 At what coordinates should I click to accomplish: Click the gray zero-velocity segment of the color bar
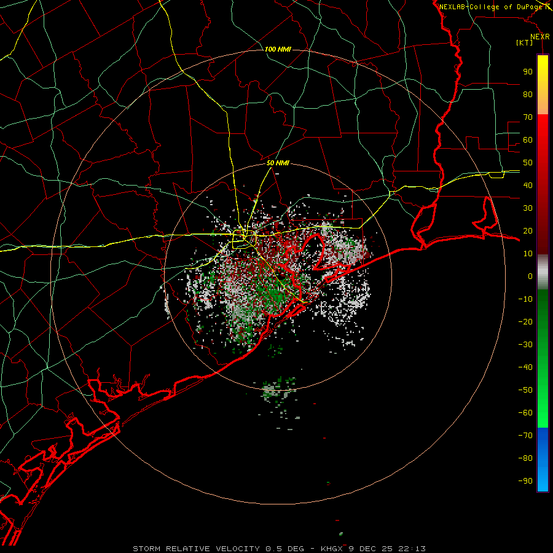(x=543, y=272)
